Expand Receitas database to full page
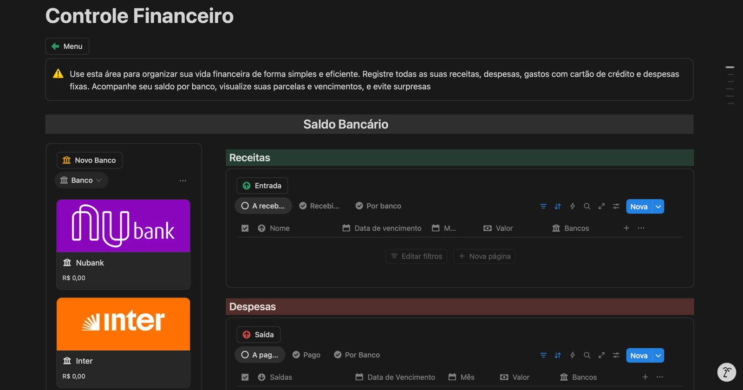Screen dimensions: 743x390 pos(601,206)
